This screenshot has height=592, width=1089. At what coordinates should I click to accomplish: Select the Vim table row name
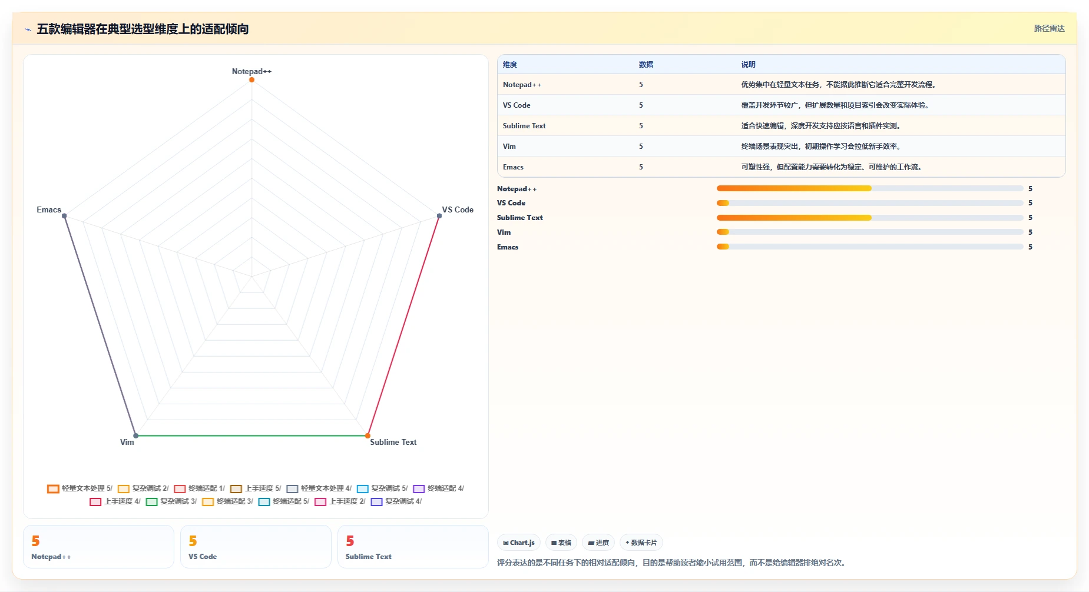pos(509,147)
